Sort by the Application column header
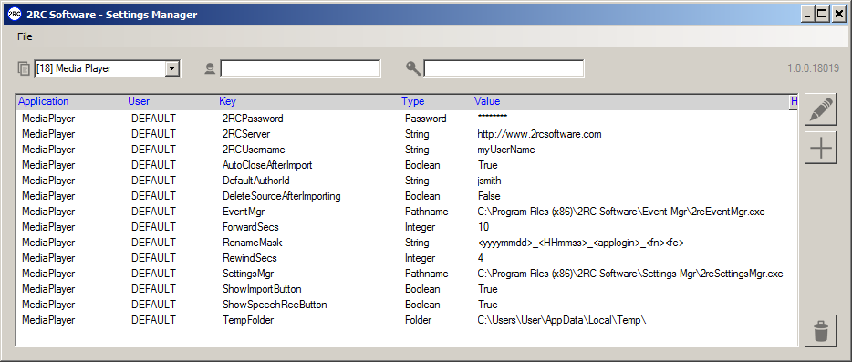This screenshot has height=362, width=852. (x=44, y=101)
